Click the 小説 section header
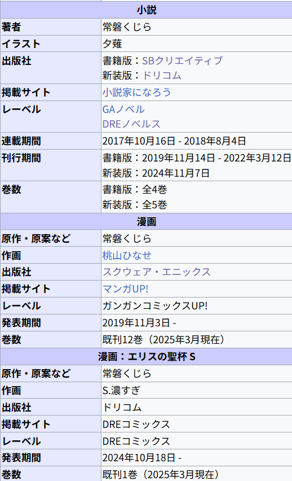Image resolution: width=292 pixels, height=481 pixels. click(x=147, y=10)
